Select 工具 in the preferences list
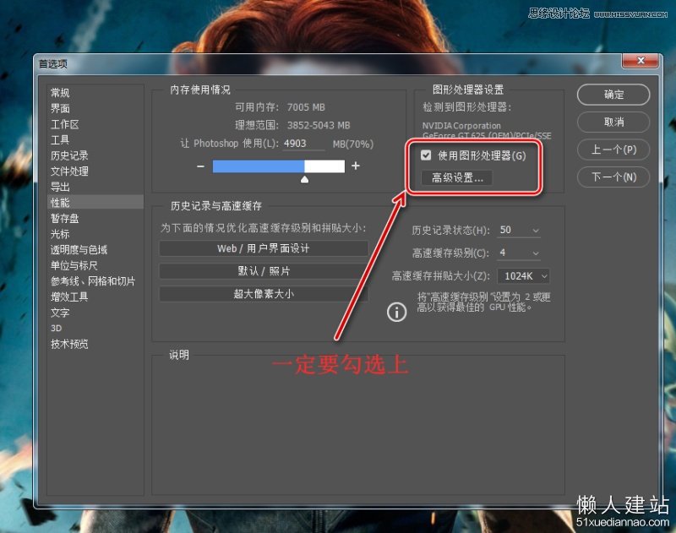This screenshot has width=676, height=533. click(x=60, y=140)
